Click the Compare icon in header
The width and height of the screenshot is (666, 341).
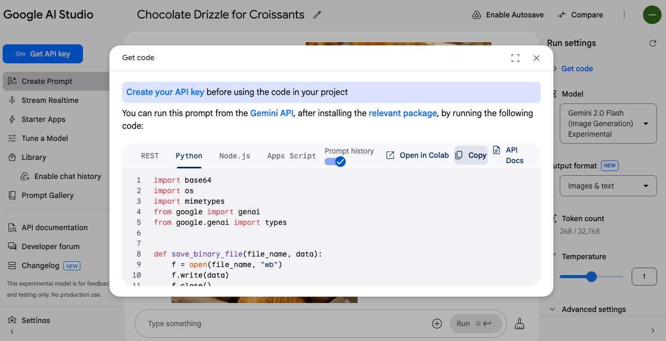[562, 15]
